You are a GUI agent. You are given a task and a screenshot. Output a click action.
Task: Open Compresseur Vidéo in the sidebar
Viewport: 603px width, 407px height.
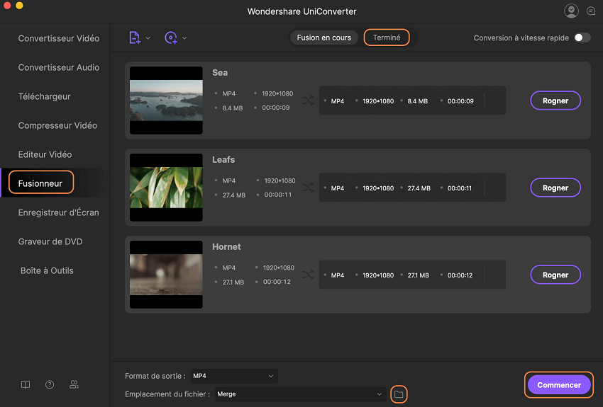[57, 125]
